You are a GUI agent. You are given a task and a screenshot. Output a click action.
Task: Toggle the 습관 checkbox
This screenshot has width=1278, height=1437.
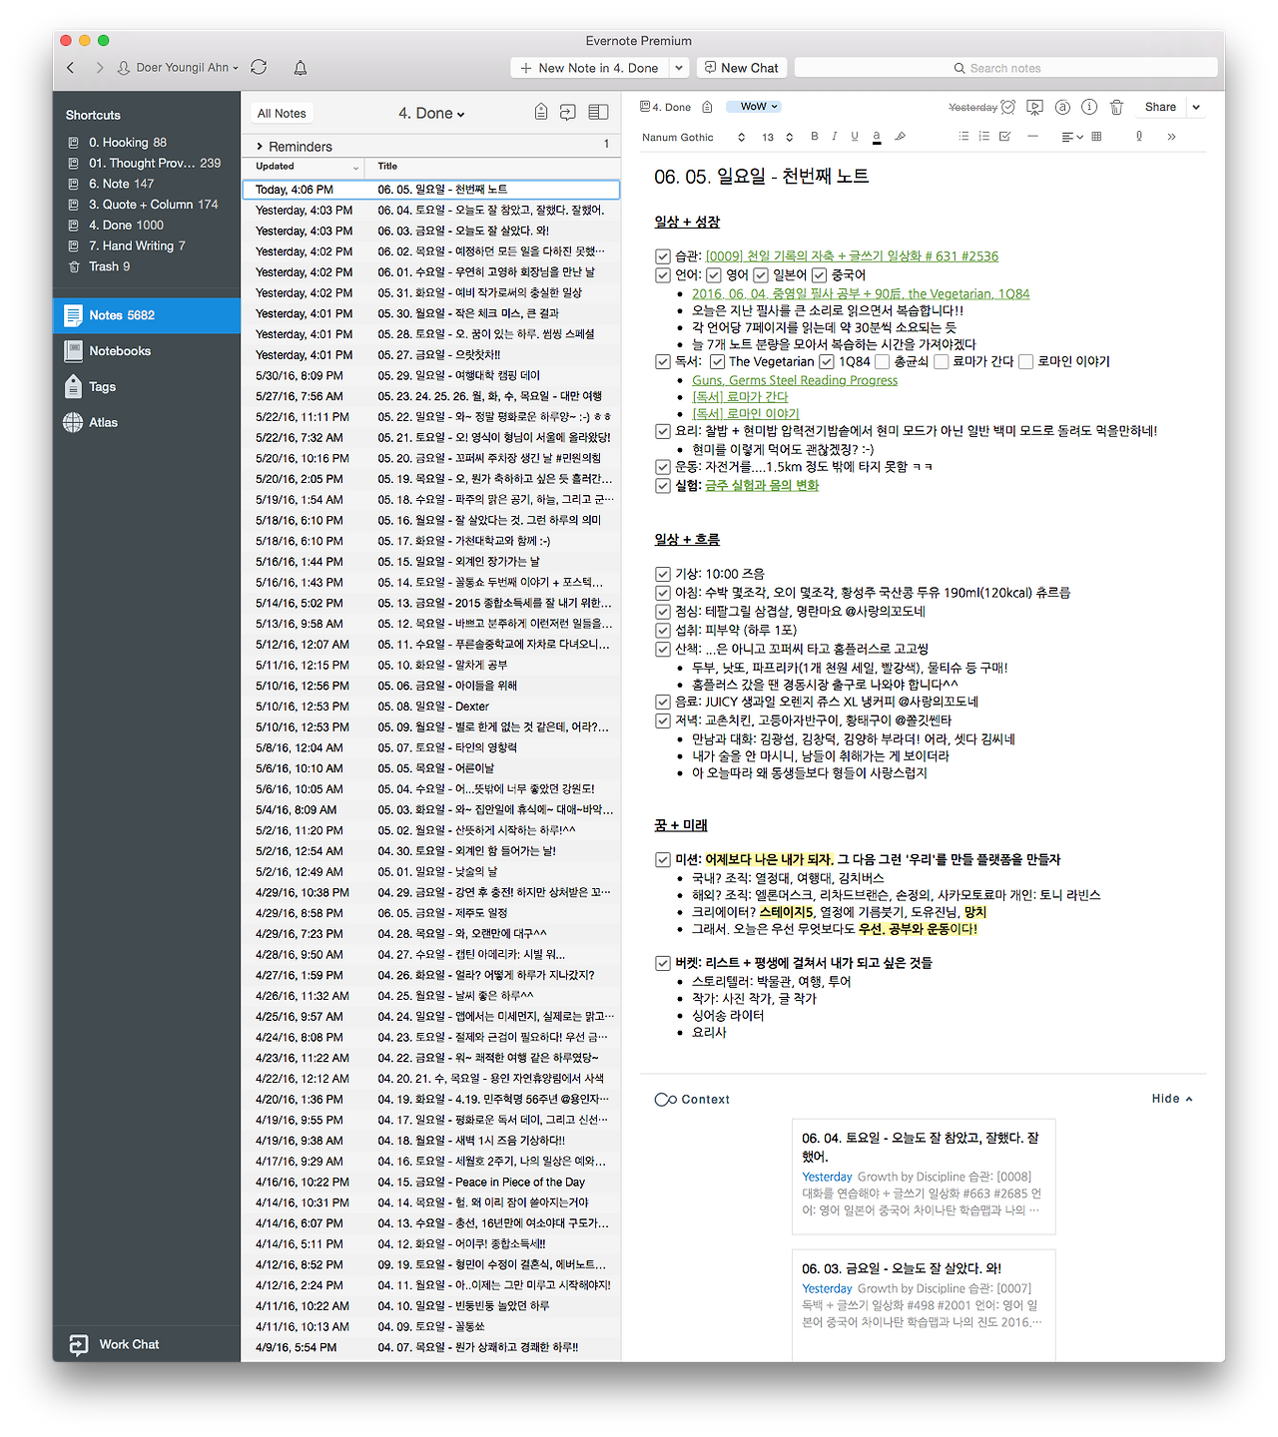663,256
